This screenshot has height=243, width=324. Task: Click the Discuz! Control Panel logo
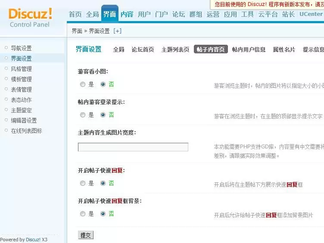coord(30,18)
